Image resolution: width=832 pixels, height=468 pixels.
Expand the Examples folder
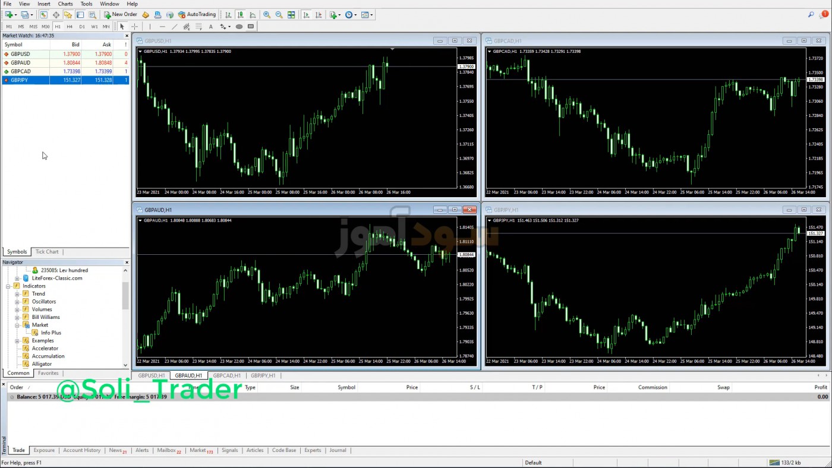tap(17, 341)
